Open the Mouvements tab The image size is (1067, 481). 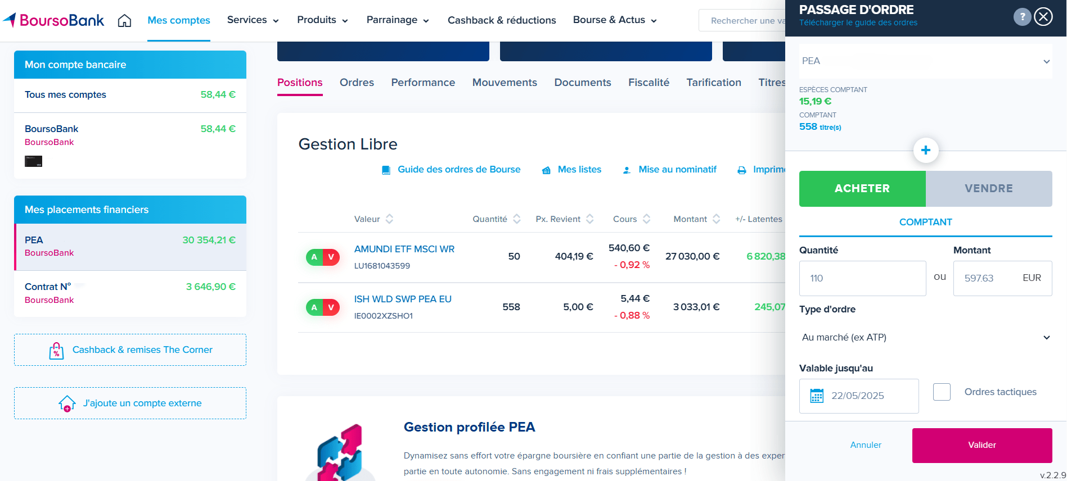(505, 83)
